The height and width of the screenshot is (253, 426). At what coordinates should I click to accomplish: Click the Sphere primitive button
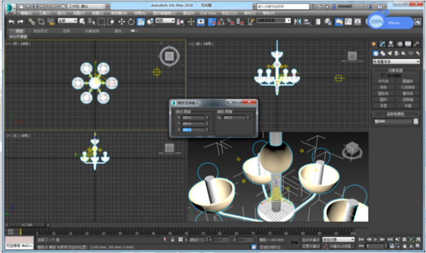tap(383, 87)
